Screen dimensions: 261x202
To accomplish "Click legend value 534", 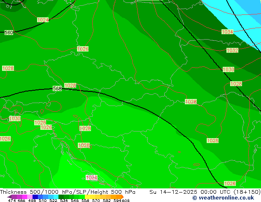I will pyautogui.click(x=64, y=200).
